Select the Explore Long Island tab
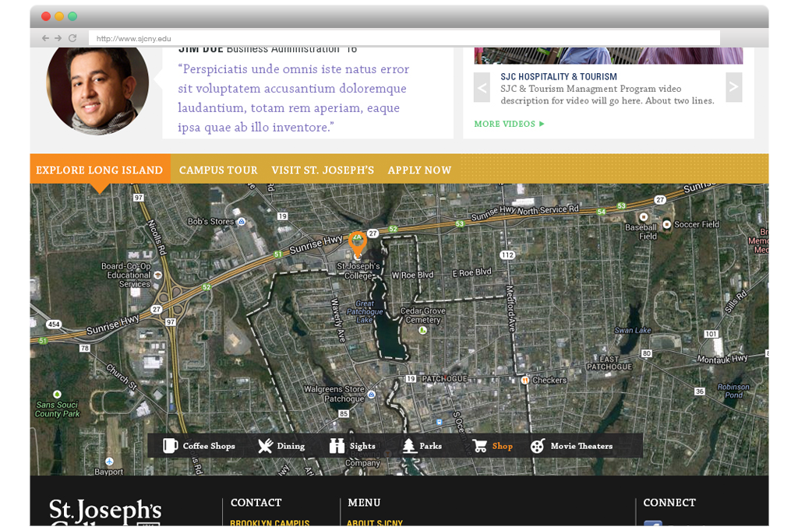 click(99, 170)
